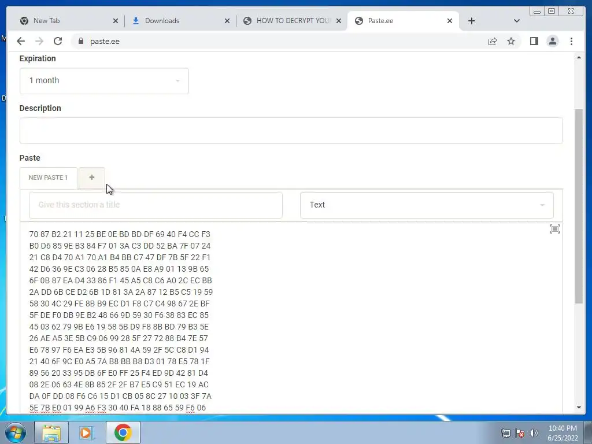This screenshot has width=592, height=444.
Task: Open the tab search chevron
Action: pyautogui.click(x=517, y=21)
